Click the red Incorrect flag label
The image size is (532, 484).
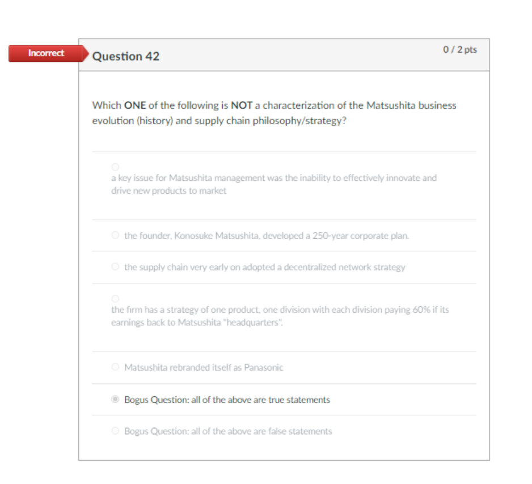click(x=46, y=53)
